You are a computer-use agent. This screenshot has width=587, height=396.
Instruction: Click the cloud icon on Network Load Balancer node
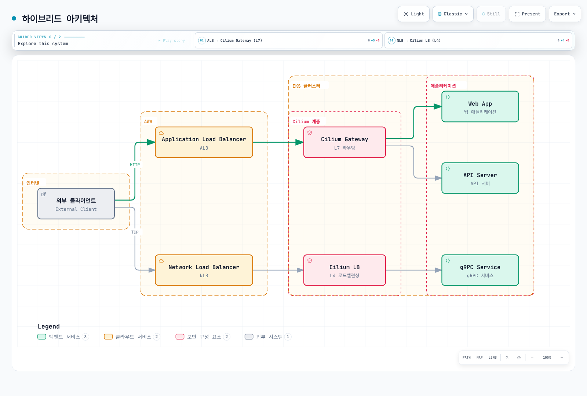click(x=161, y=261)
